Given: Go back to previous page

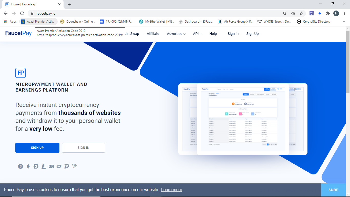Looking at the screenshot, I should 6,13.
